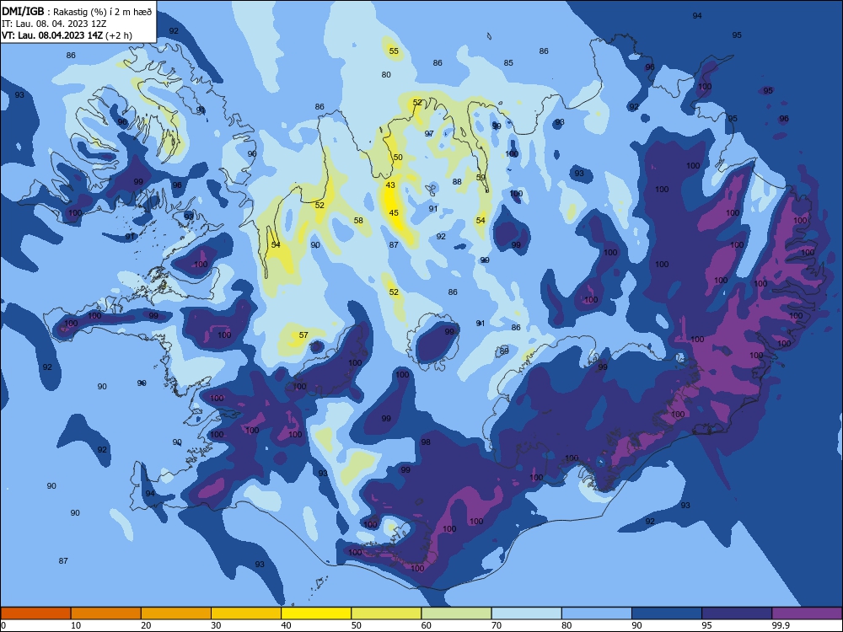Click the map value '43' in the yellow area
Image resolution: width=843 pixels, height=632 pixels.
click(x=390, y=185)
